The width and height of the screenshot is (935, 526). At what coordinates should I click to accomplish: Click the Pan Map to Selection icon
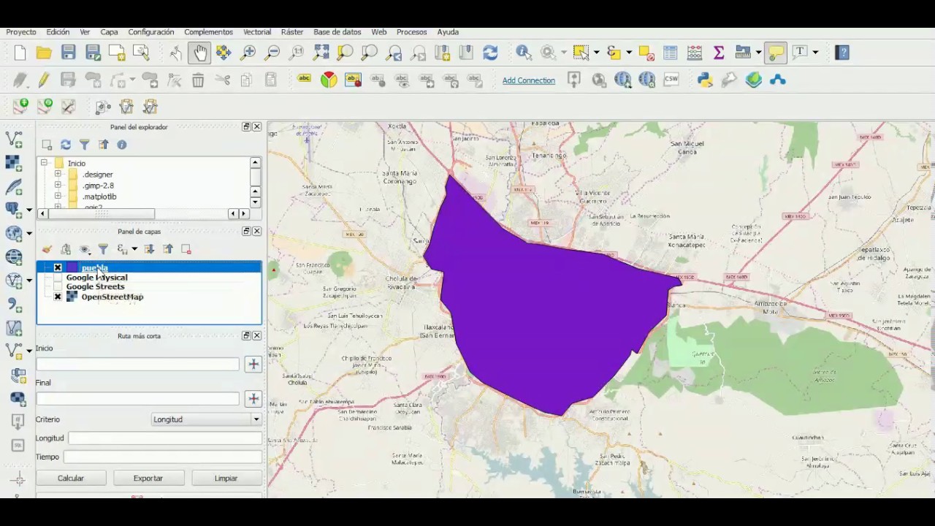tap(224, 53)
